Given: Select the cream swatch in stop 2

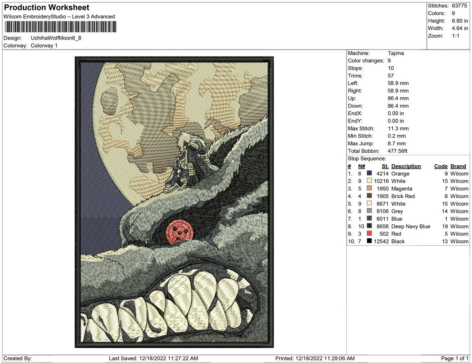Looking at the screenshot, I should tap(369, 181).
